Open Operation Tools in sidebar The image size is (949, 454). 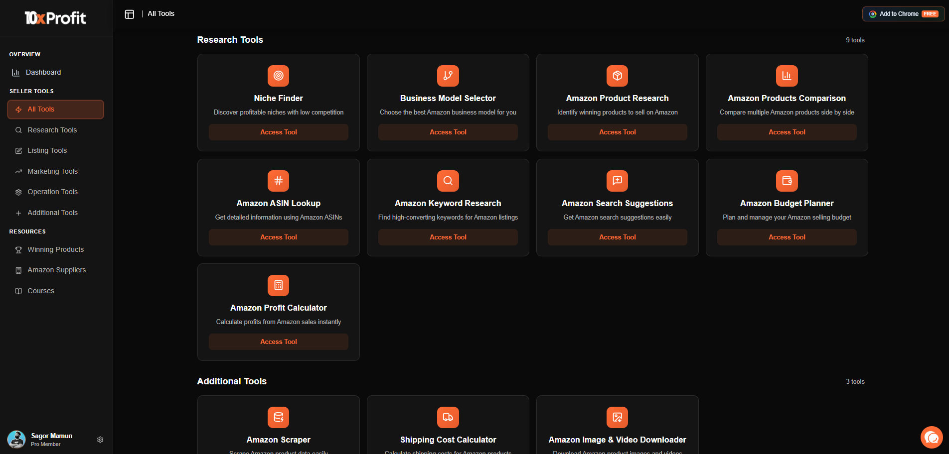(x=56, y=192)
